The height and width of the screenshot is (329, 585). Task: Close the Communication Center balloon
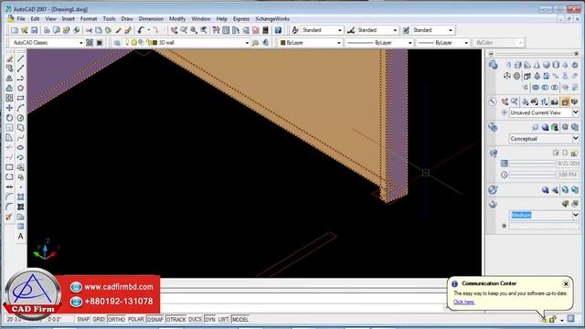coord(566,284)
